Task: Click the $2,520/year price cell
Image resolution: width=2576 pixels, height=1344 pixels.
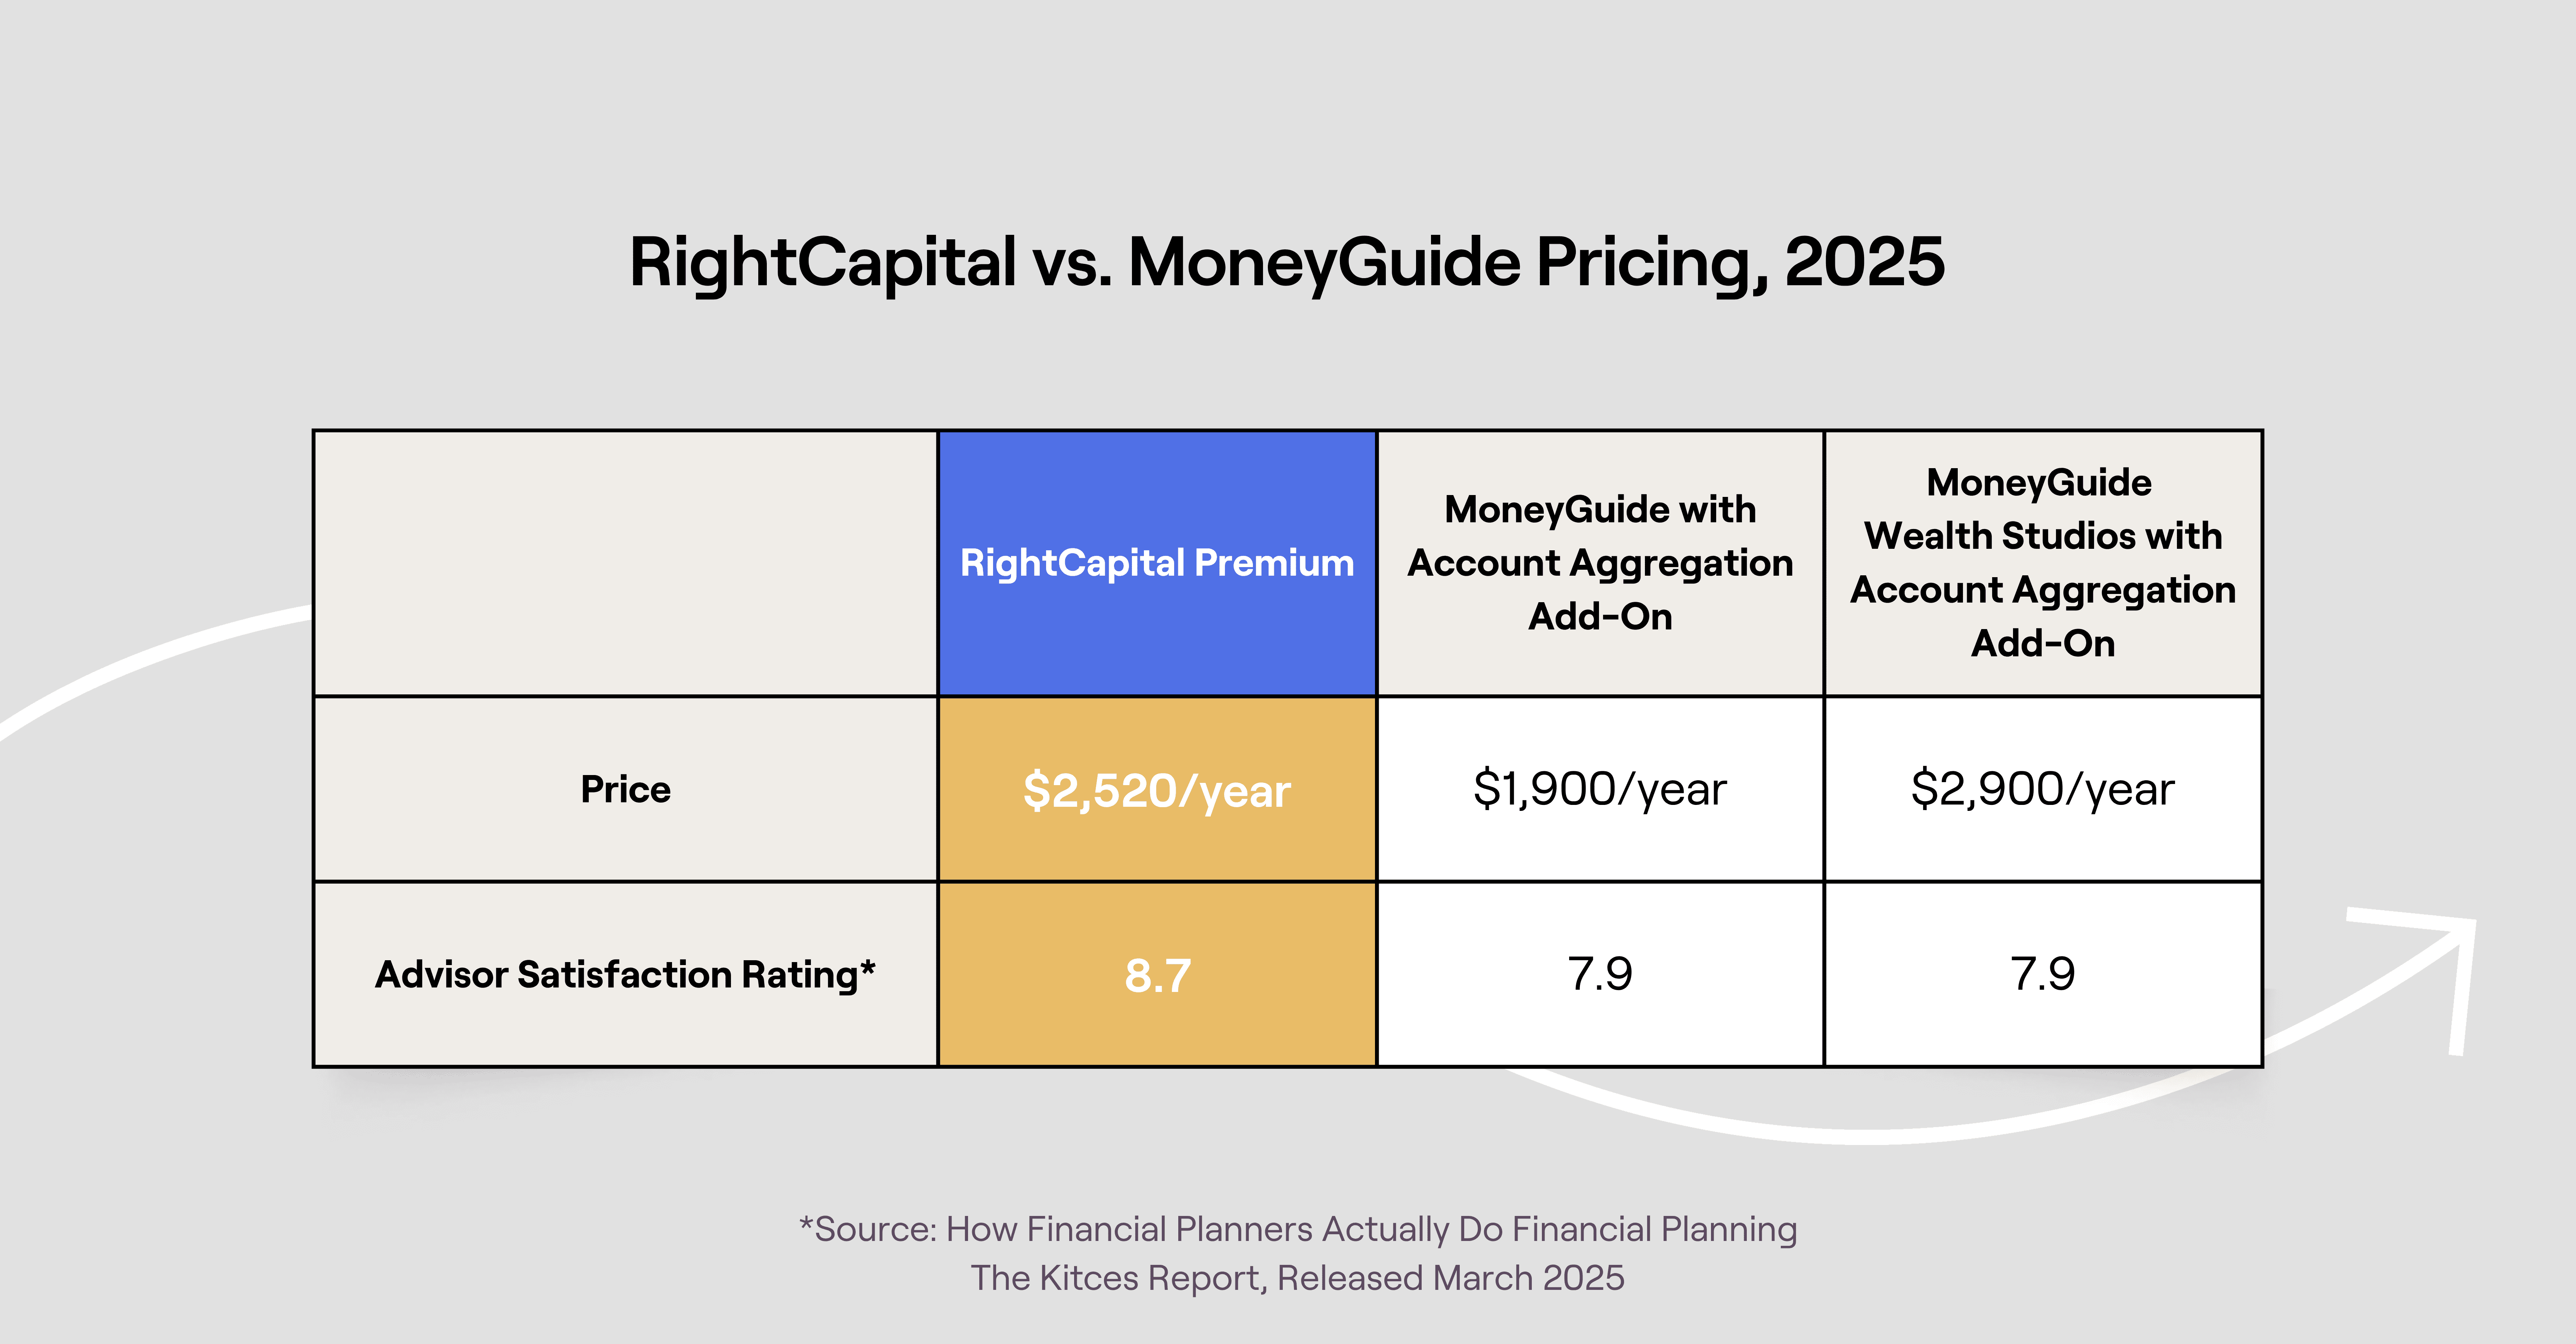Action: click(1157, 789)
